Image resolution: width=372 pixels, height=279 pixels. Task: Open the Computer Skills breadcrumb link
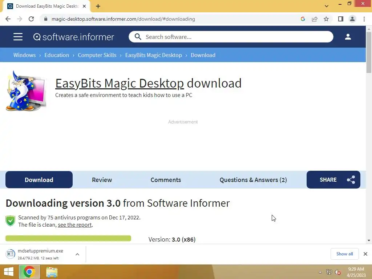(97, 55)
